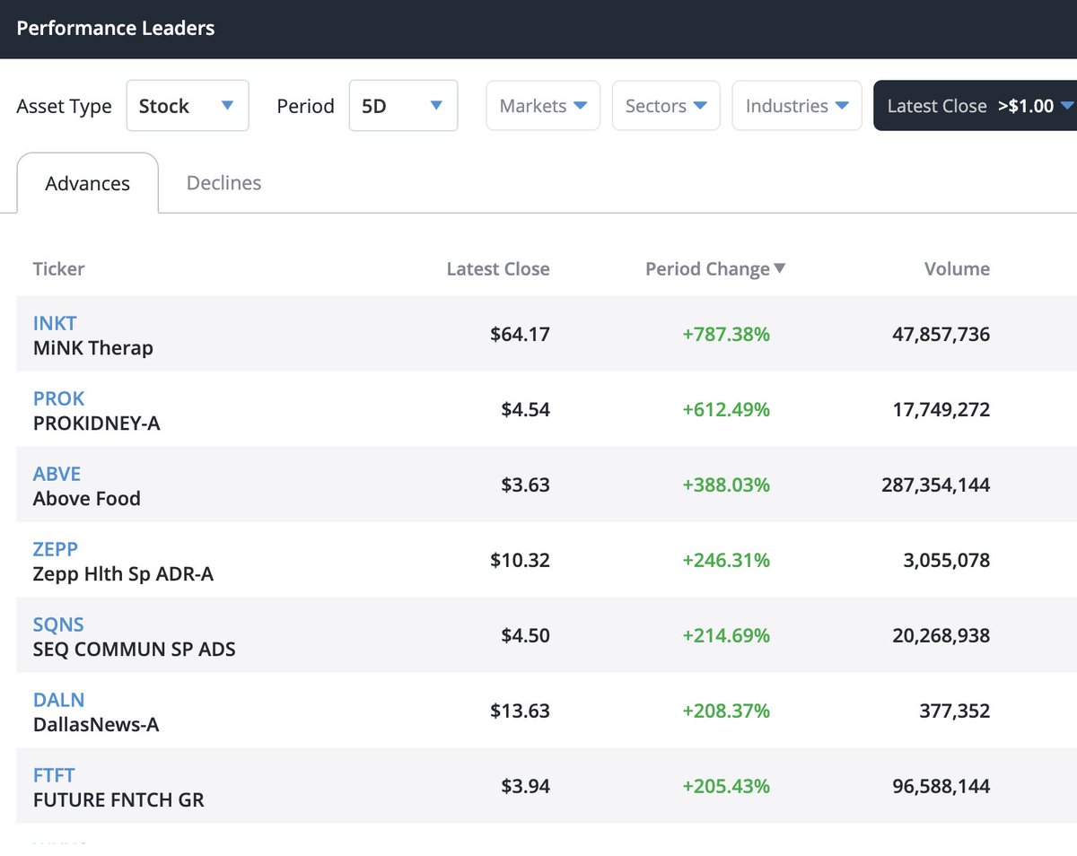Open the PROK ticker link
The width and height of the screenshot is (1077, 856).
tap(59, 398)
